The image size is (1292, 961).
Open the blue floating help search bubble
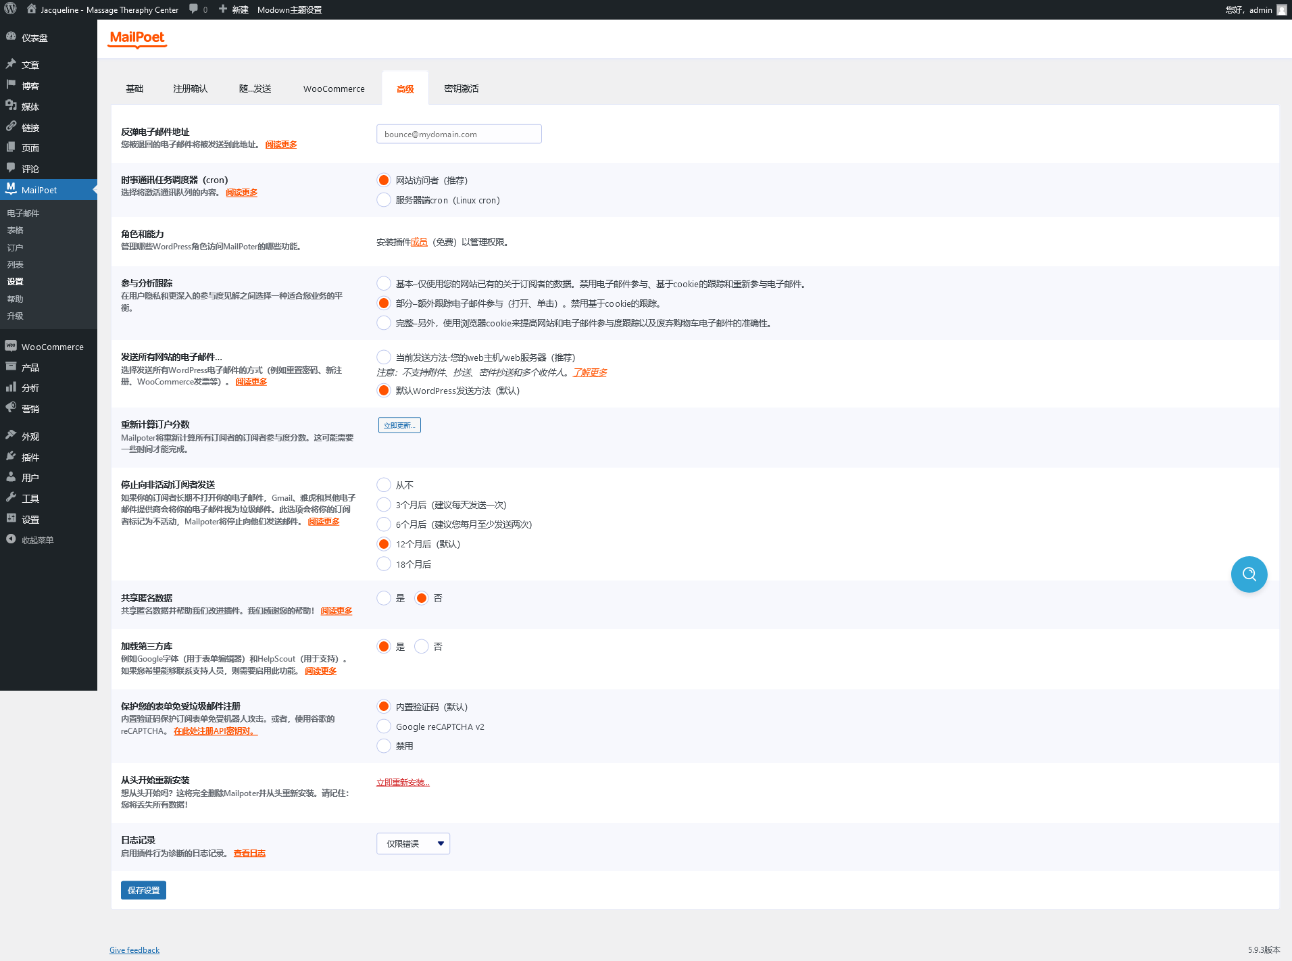tap(1249, 574)
